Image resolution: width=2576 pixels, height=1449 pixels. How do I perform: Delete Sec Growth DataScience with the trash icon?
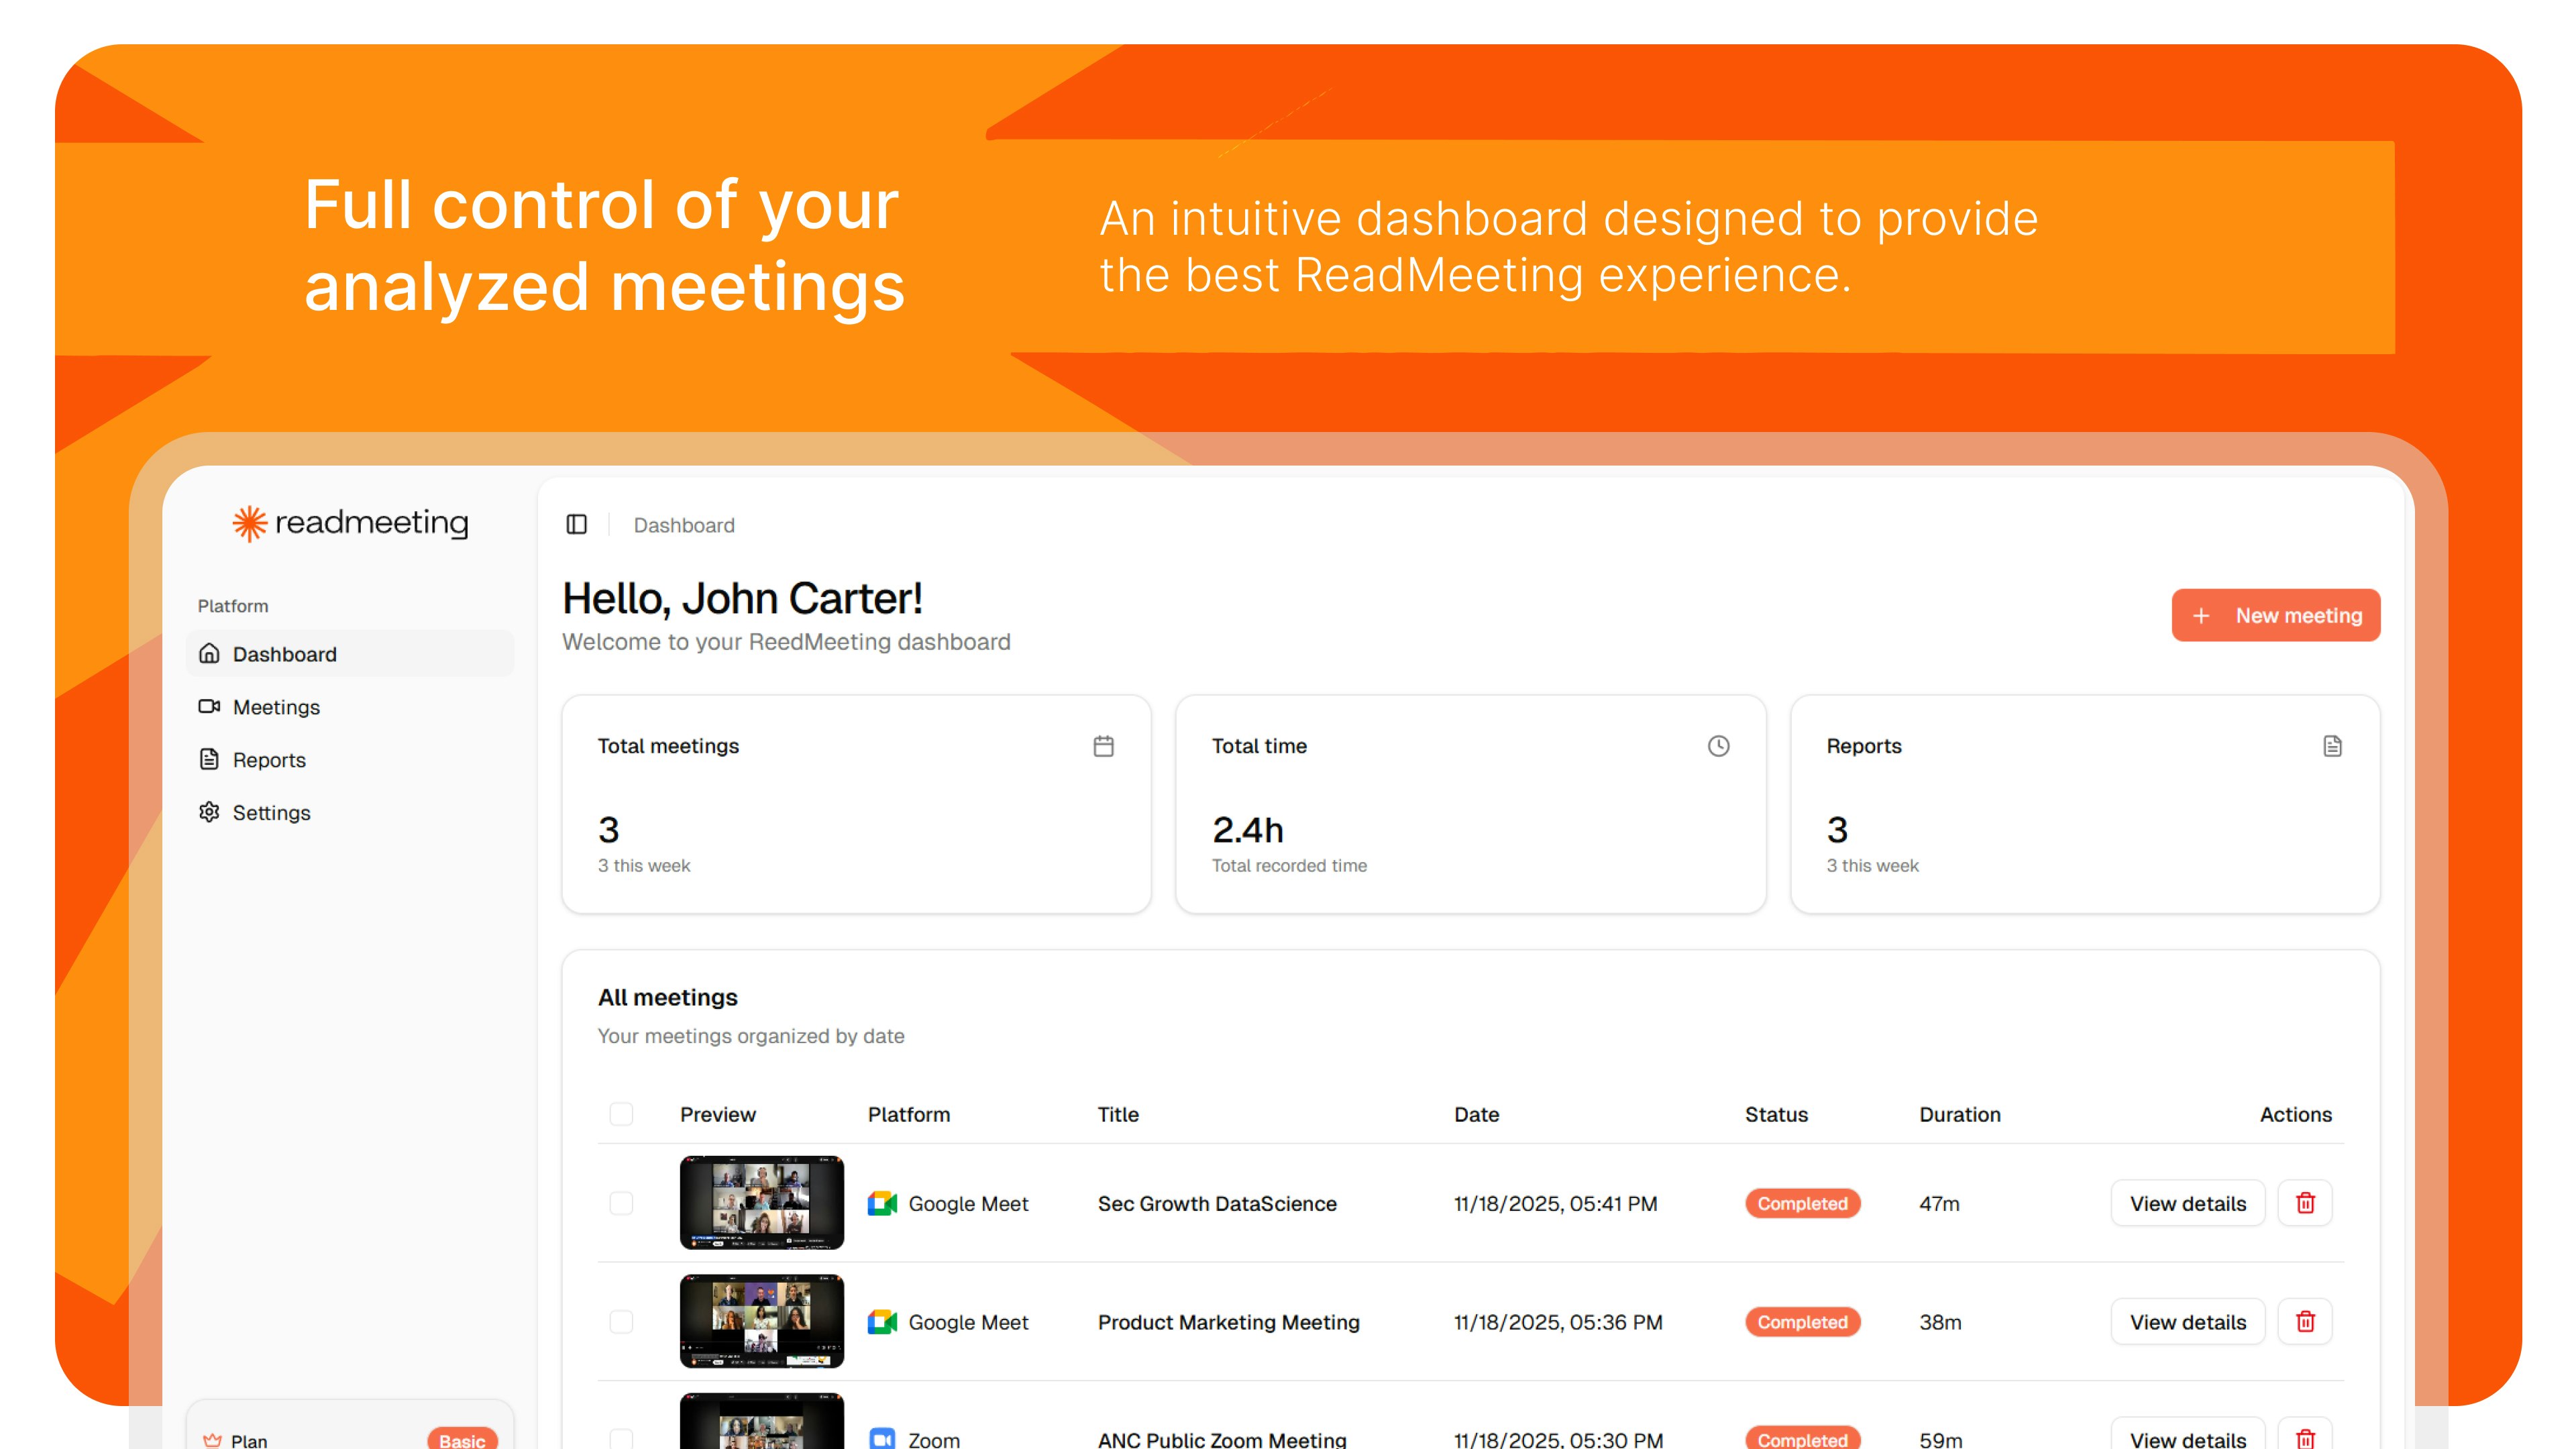[x=2305, y=1203]
